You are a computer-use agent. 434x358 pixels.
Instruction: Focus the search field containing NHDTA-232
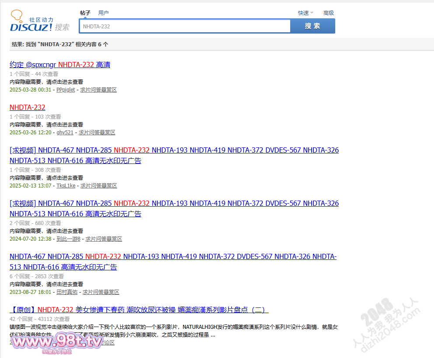click(x=184, y=26)
